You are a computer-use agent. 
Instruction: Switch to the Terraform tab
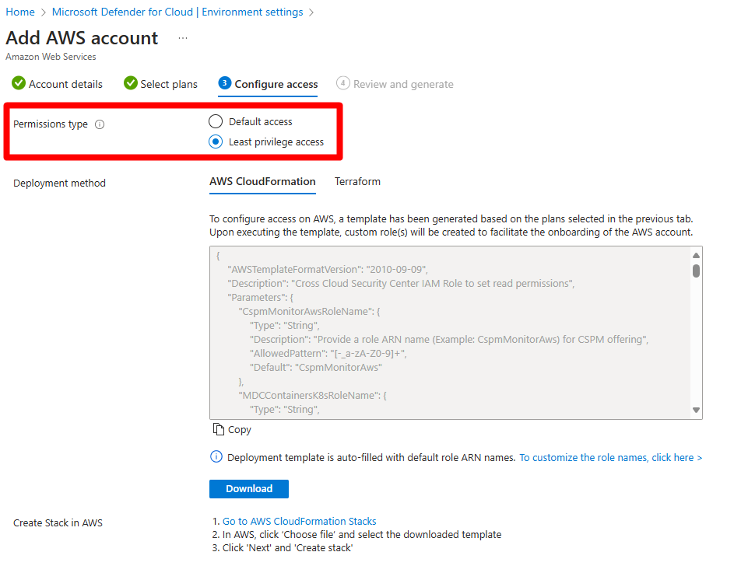pyautogui.click(x=357, y=181)
